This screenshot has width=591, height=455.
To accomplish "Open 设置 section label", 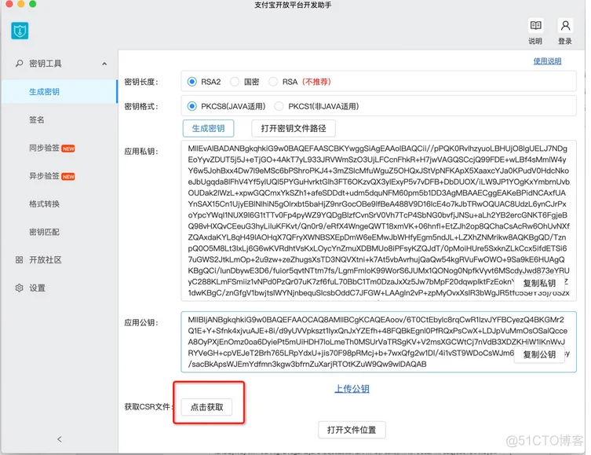I will pyautogui.click(x=38, y=288).
